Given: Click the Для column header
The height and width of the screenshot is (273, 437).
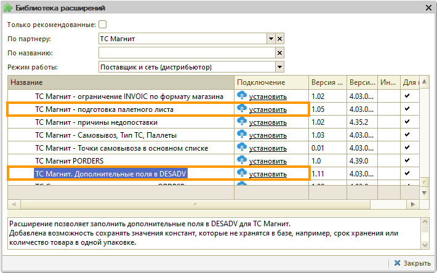Looking at the screenshot, I should coord(410,82).
